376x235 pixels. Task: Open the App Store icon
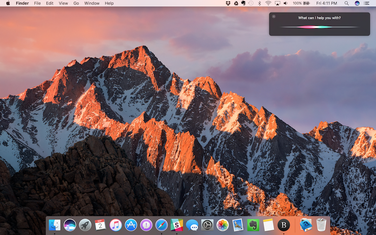point(131,225)
